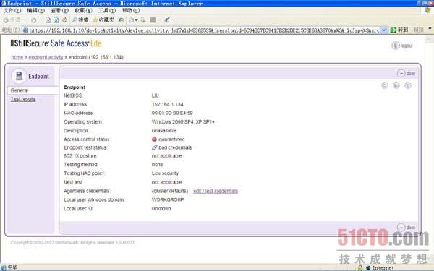Screen dimensions: 434x271
Task: Click the rightmost round icon under top done
Action: (x=408, y=85)
